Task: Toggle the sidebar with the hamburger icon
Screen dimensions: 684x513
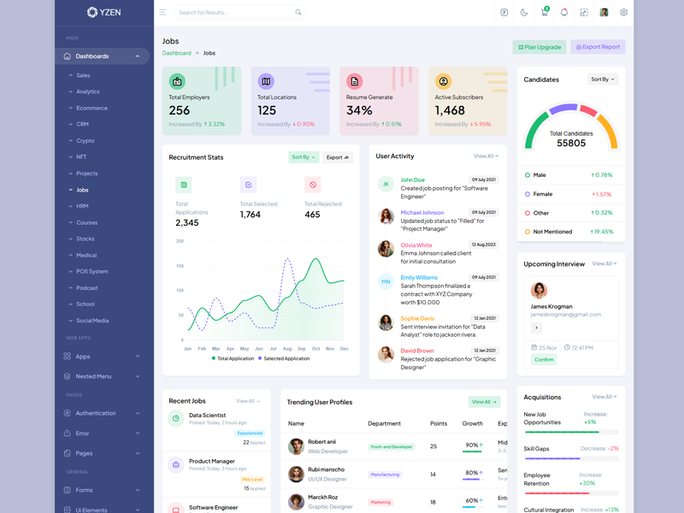Action: pyautogui.click(x=162, y=13)
